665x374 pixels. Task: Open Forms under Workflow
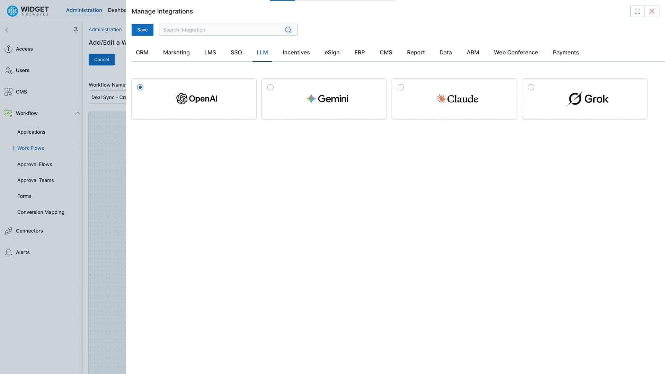(24, 196)
